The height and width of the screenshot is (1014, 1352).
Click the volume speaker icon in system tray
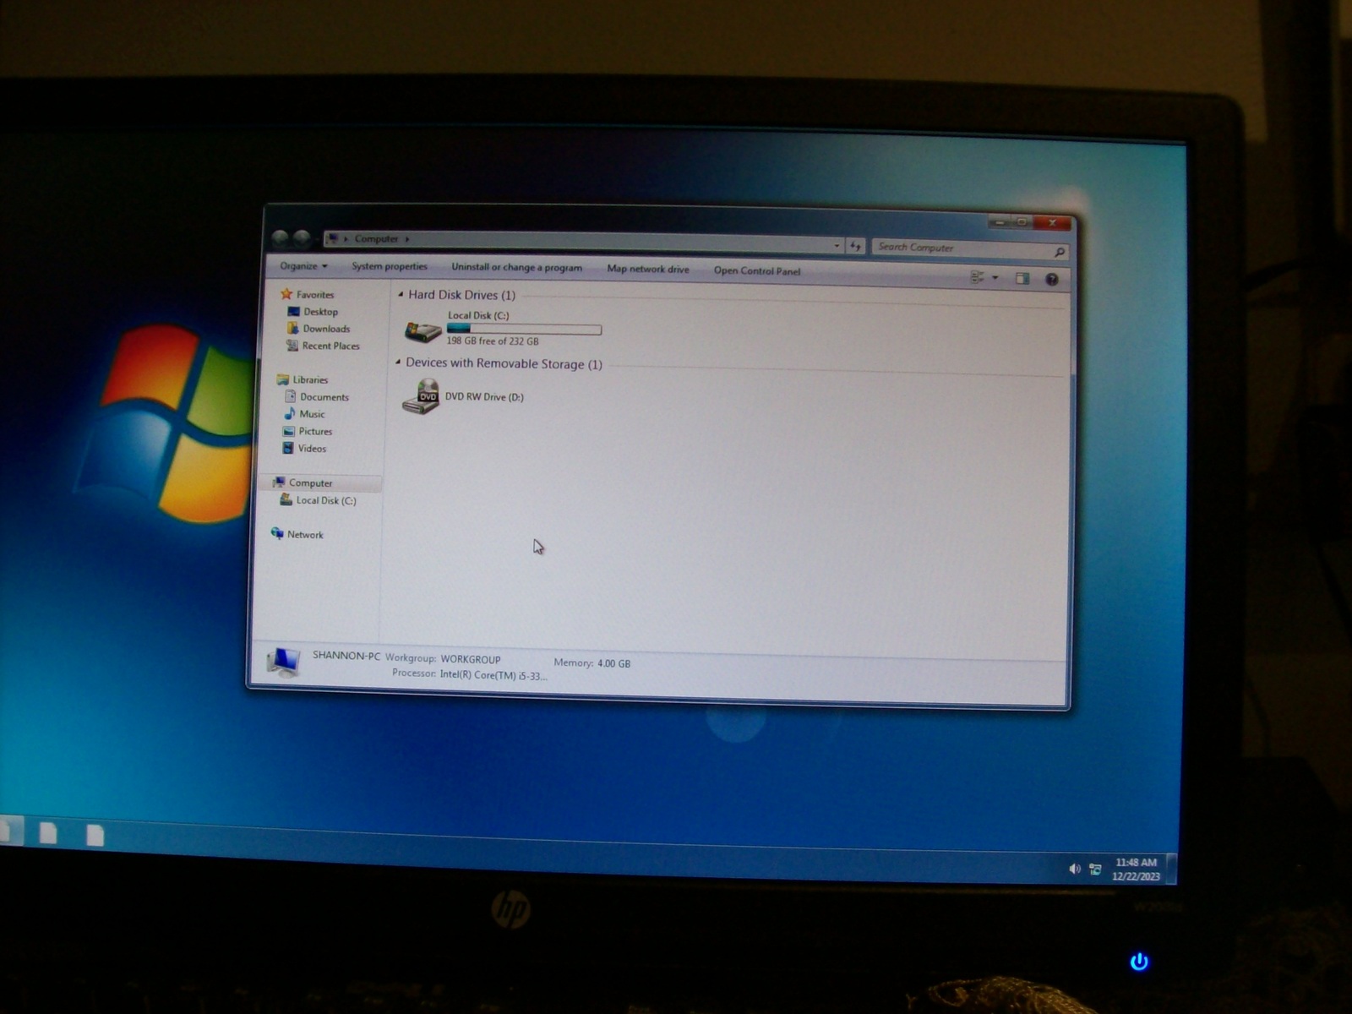[x=1074, y=869]
